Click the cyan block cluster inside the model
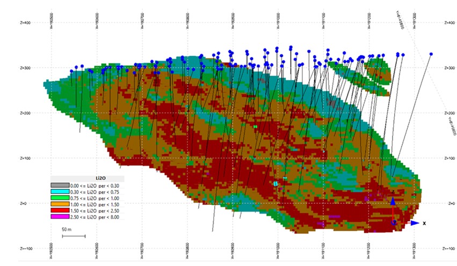The image size is (457, 266). click(x=276, y=183)
